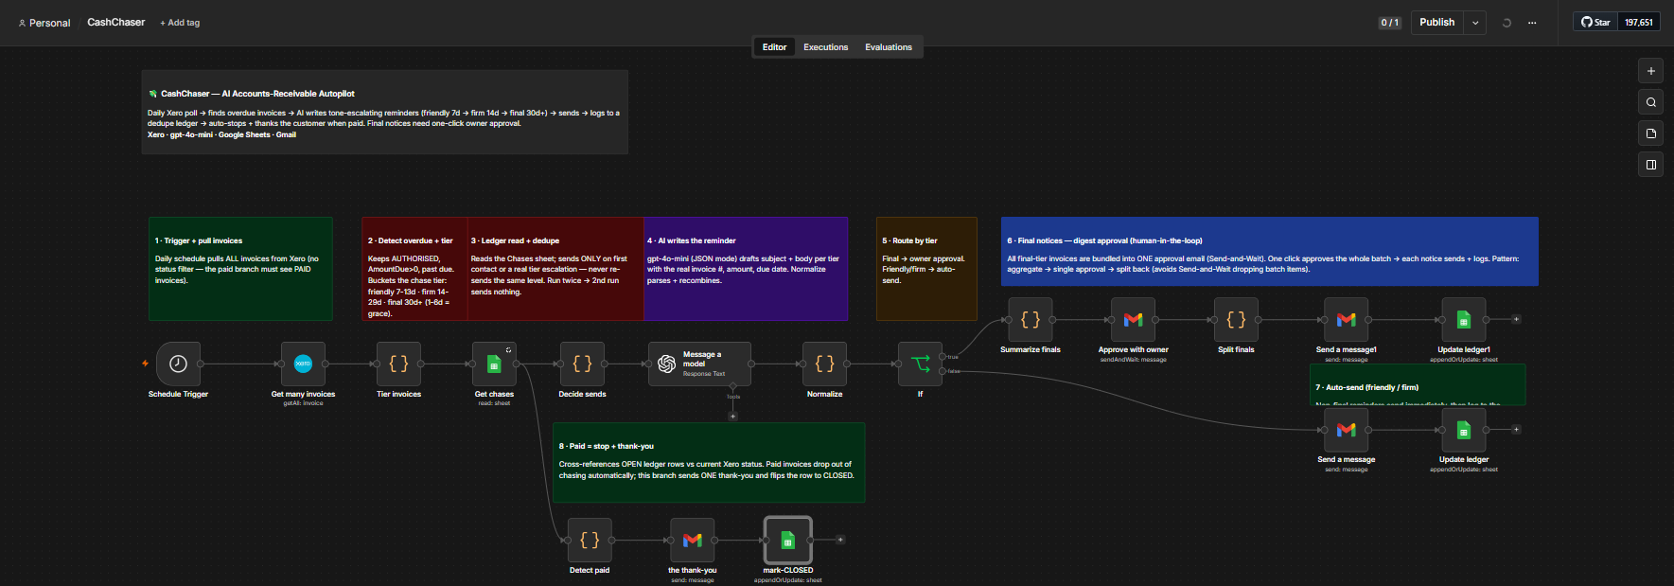Click the 197,651 star count

click(1639, 22)
